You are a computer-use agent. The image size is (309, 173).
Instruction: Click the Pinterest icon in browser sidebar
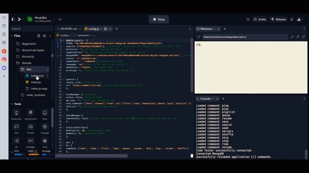pos(4,51)
